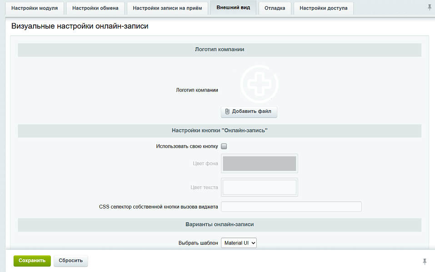This screenshot has height=272, width=435.
Task: Expand the 'Выбрать шаблон' Material UI dropdown
Action: tap(239, 243)
